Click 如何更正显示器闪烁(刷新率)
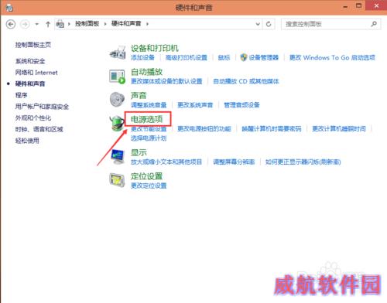The image size is (387, 303). [x=303, y=162]
